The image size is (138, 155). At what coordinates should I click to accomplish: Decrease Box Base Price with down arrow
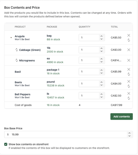pos(129,136)
